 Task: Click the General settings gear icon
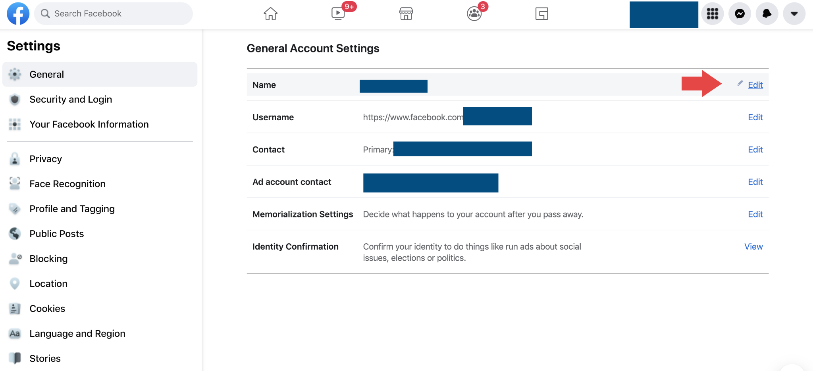tap(15, 74)
